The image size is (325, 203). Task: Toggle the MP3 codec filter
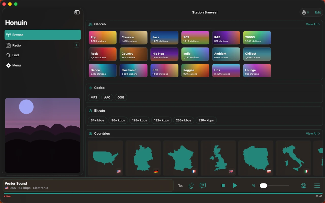tap(94, 97)
